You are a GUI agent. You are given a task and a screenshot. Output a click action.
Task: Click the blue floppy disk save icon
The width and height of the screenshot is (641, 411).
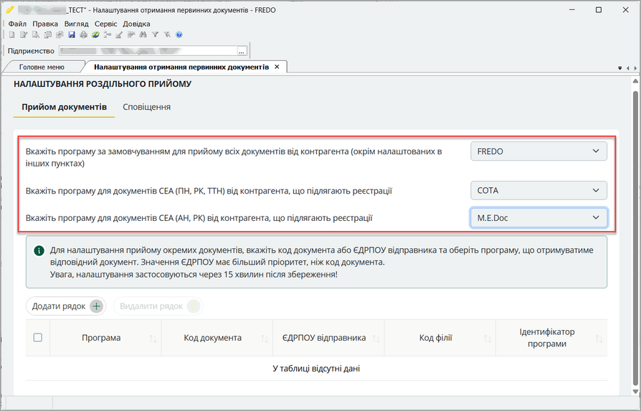(72, 34)
